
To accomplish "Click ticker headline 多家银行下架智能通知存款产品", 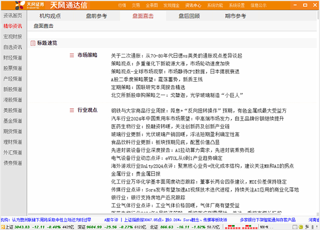I will (x=267, y=220).
